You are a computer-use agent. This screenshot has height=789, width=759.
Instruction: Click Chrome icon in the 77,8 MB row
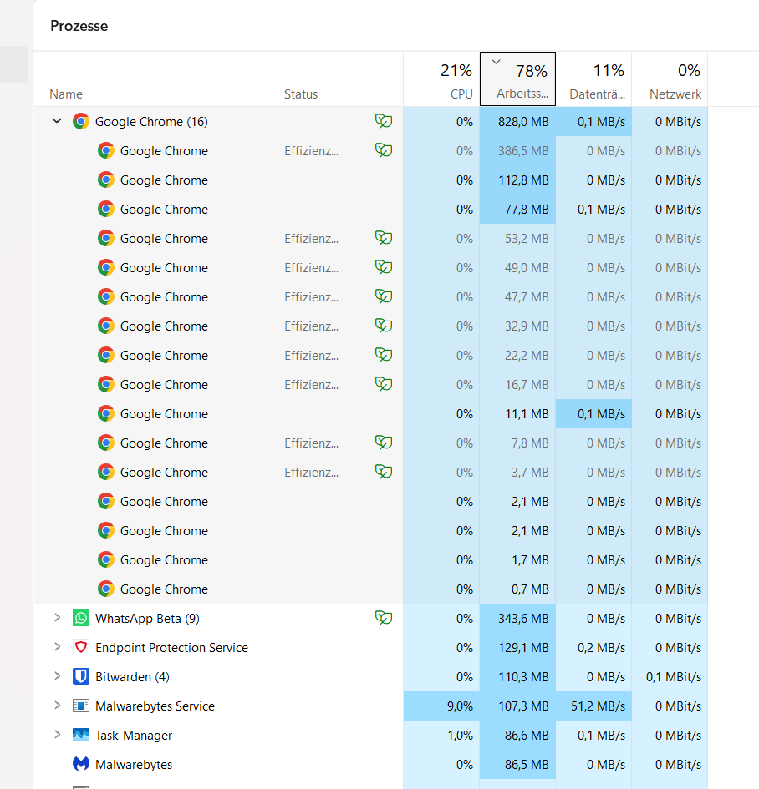[106, 209]
